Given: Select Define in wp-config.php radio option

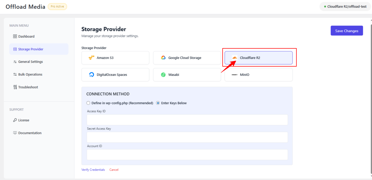Looking at the screenshot, I should coord(88,103).
